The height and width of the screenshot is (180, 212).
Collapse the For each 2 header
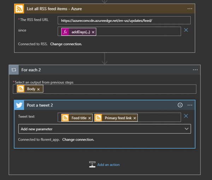105,70
